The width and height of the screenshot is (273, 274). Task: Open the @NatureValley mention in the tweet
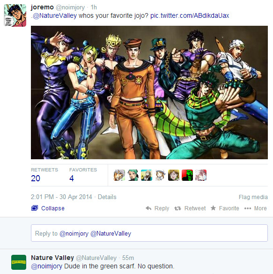(x=55, y=15)
